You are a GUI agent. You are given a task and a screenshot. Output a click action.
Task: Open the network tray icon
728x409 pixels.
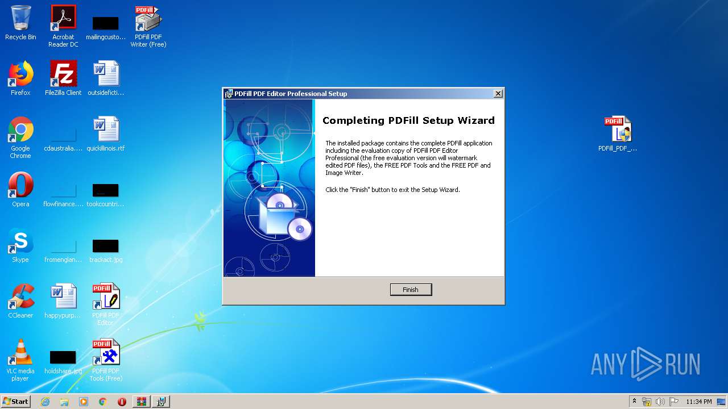pyautogui.click(x=647, y=402)
